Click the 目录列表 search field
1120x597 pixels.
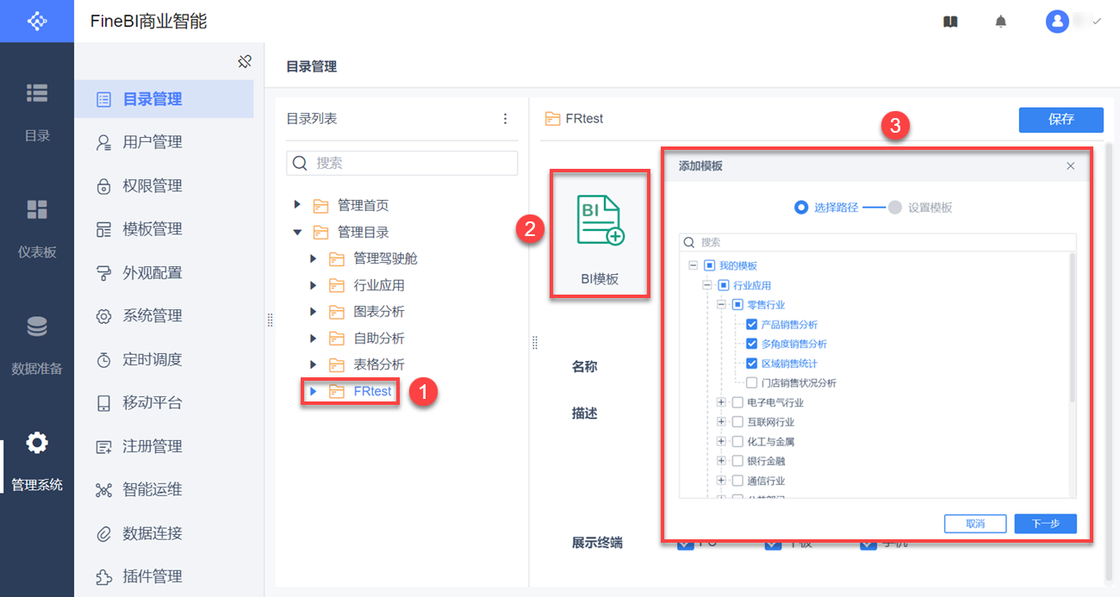[402, 163]
